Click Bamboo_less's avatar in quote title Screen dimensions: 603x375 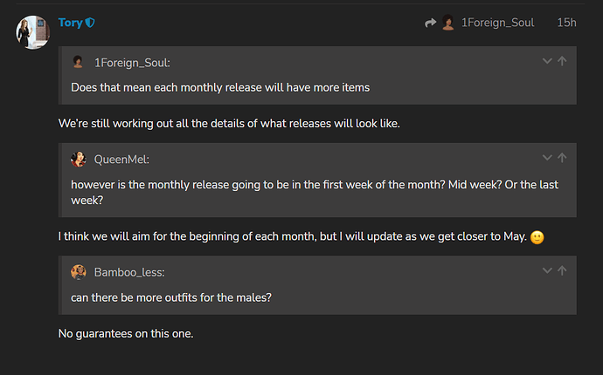coord(79,272)
